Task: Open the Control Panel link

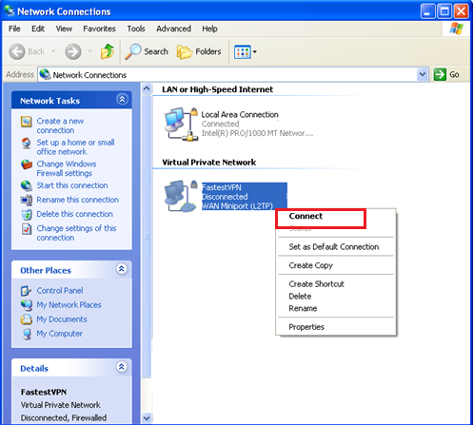Action: [60, 291]
